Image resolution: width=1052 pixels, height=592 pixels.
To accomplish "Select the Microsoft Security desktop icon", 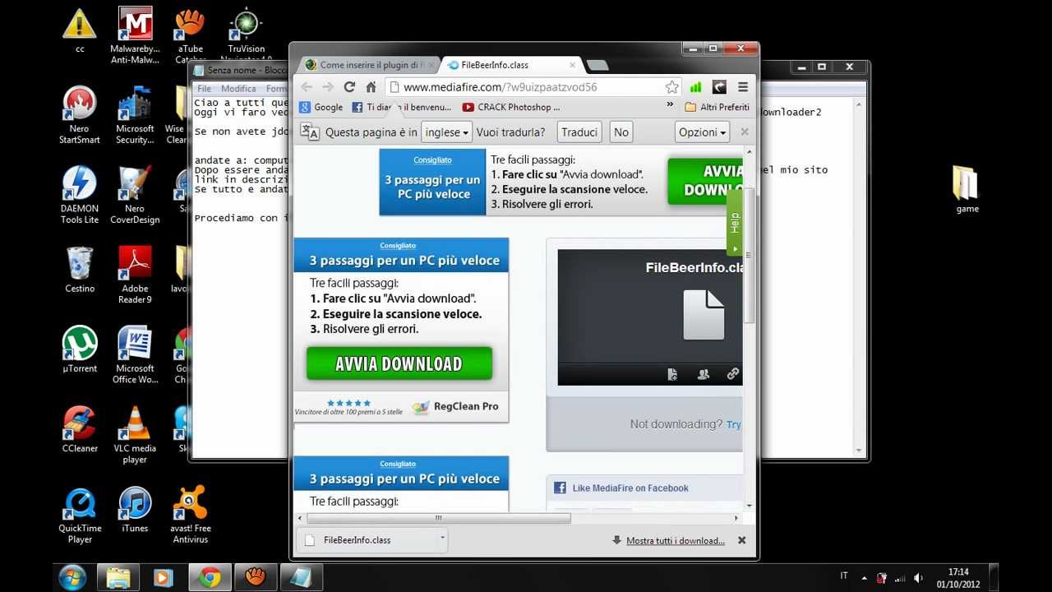I will pos(135,115).
